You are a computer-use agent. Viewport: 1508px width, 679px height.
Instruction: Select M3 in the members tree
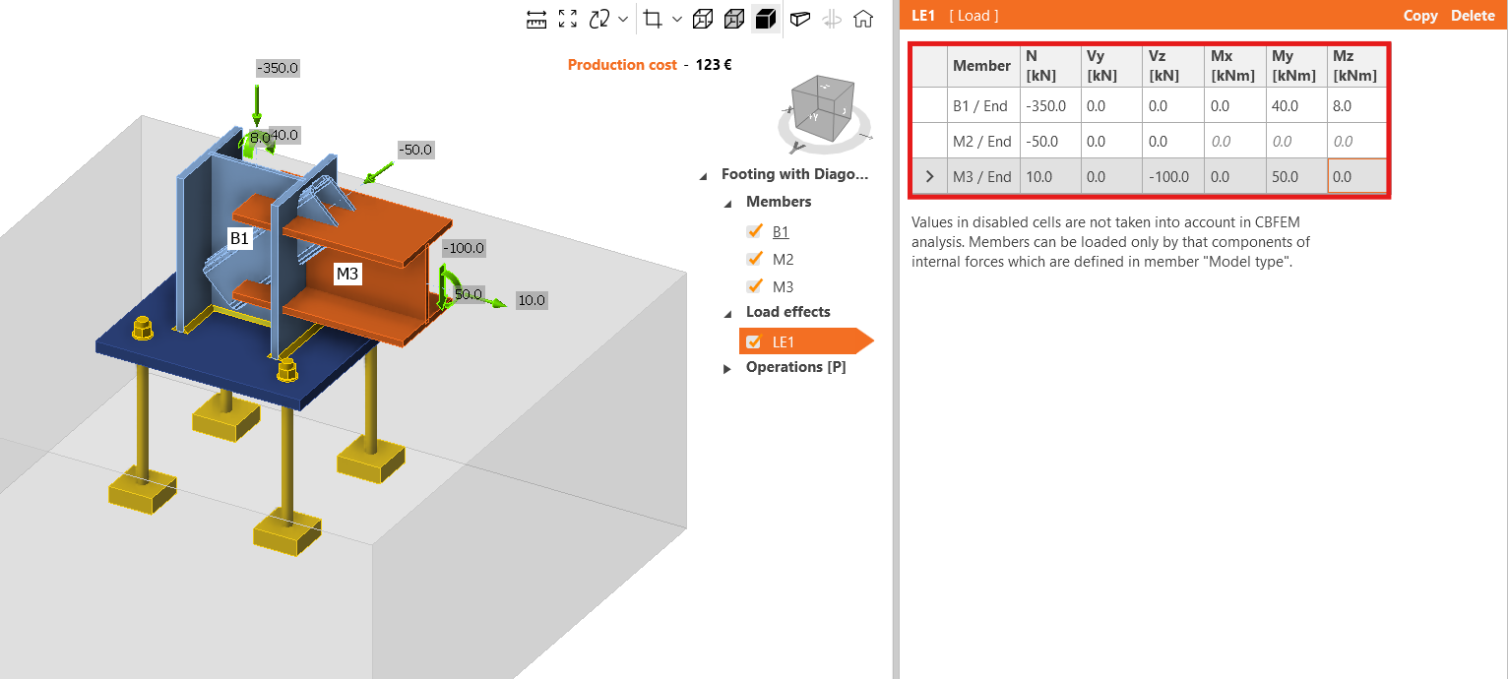[x=783, y=287]
